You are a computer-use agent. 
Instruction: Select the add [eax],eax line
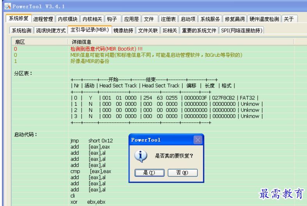(90, 147)
